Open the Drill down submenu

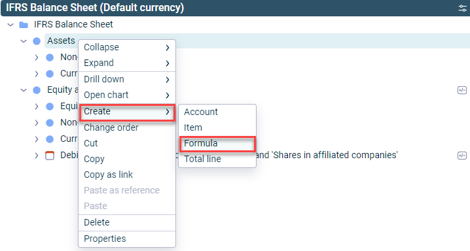pos(127,79)
